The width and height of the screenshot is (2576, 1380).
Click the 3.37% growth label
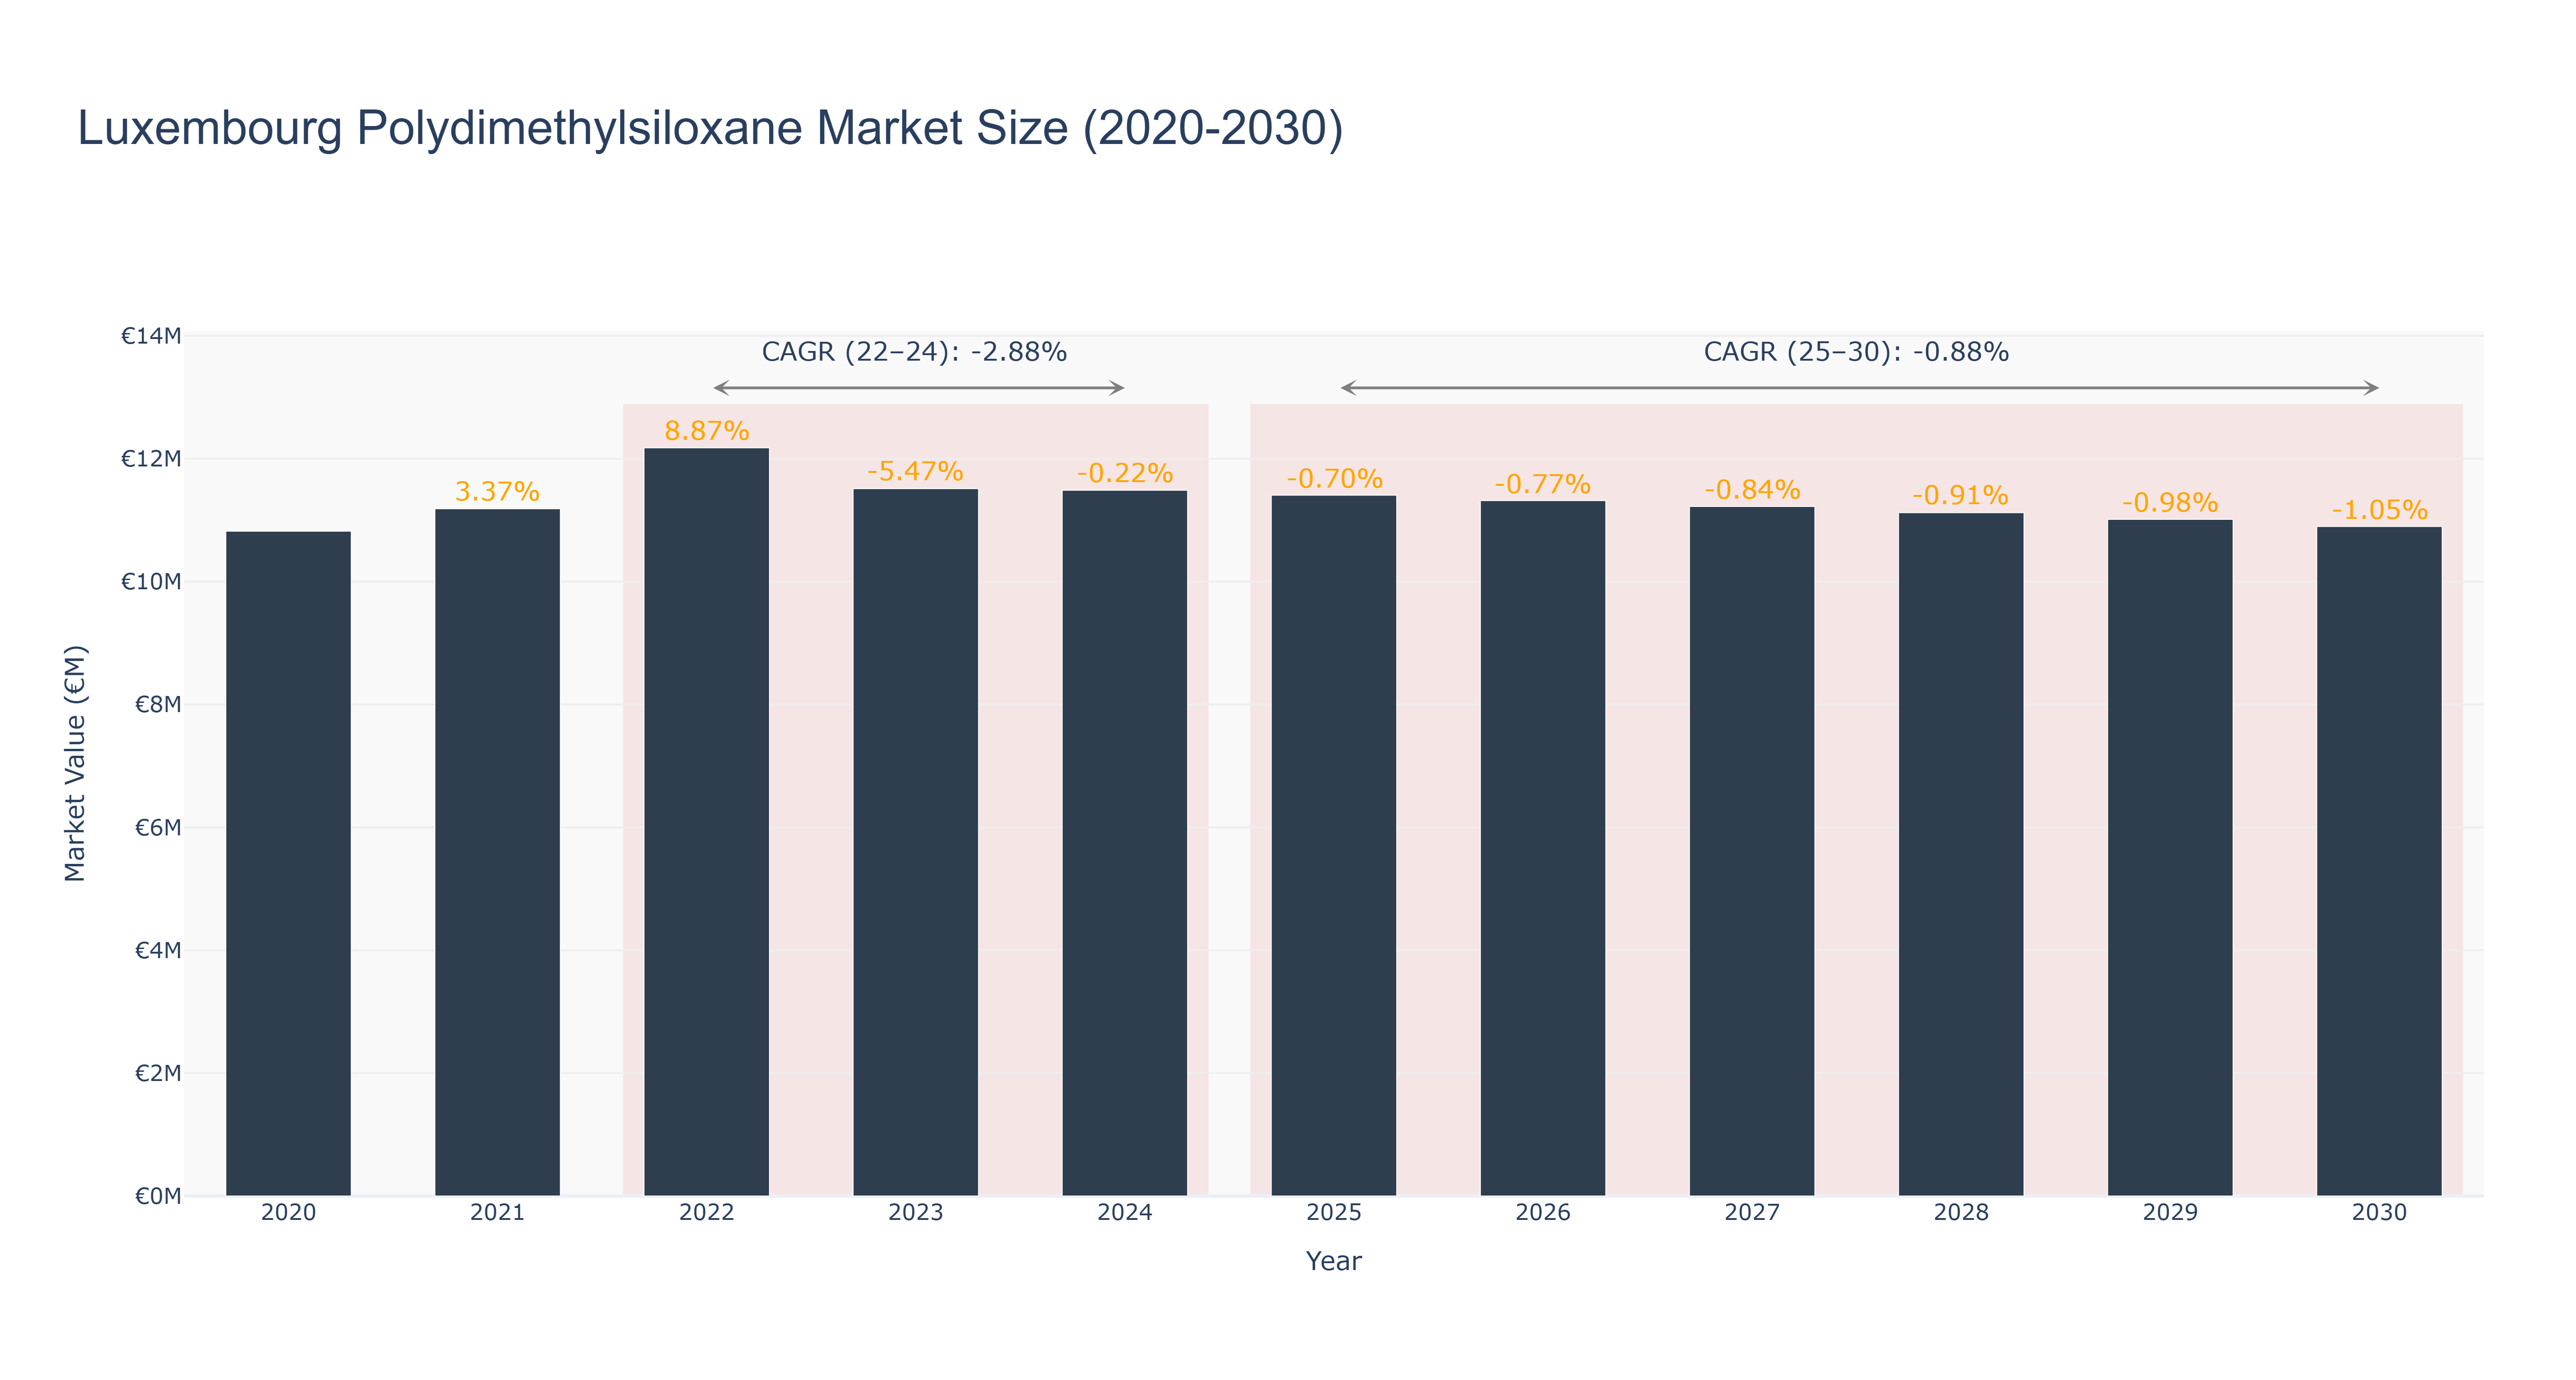tap(497, 492)
